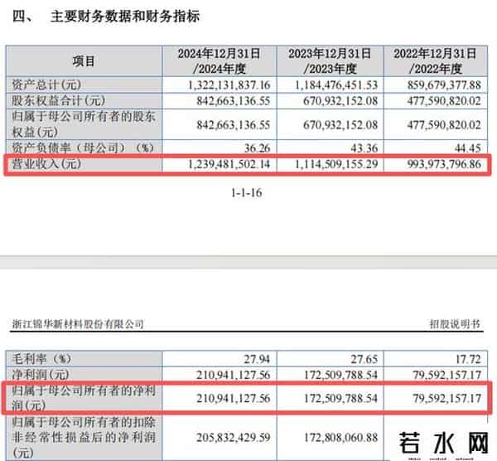Screen dimensions: 497x461
Task: Select the 扣除非经常性损益后的净利润 row label
Action: [x=84, y=438]
